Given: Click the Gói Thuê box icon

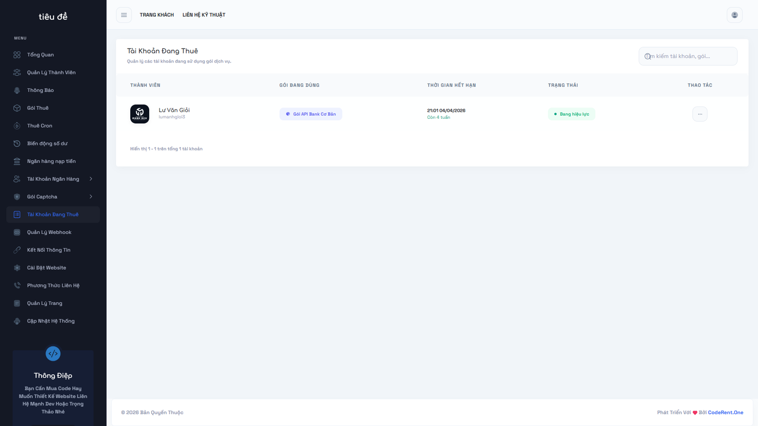Looking at the screenshot, I should [x=17, y=108].
